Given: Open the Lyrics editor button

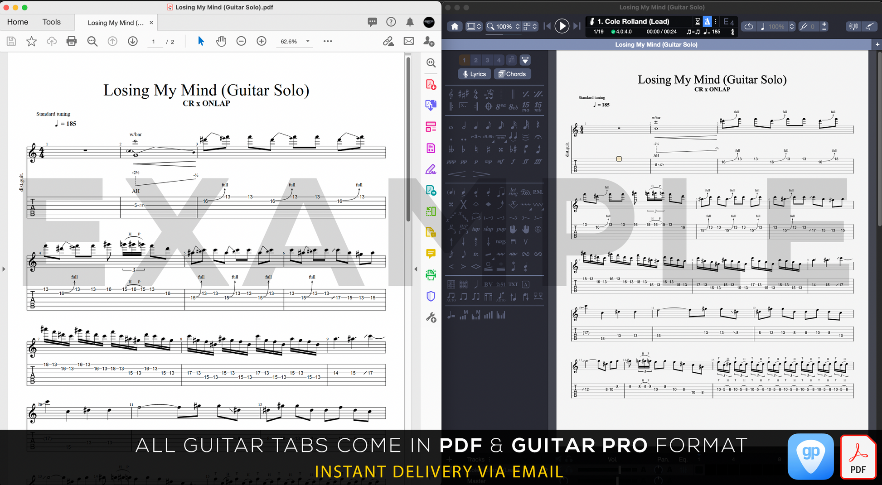Looking at the screenshot, I should [x=474, y=74].
